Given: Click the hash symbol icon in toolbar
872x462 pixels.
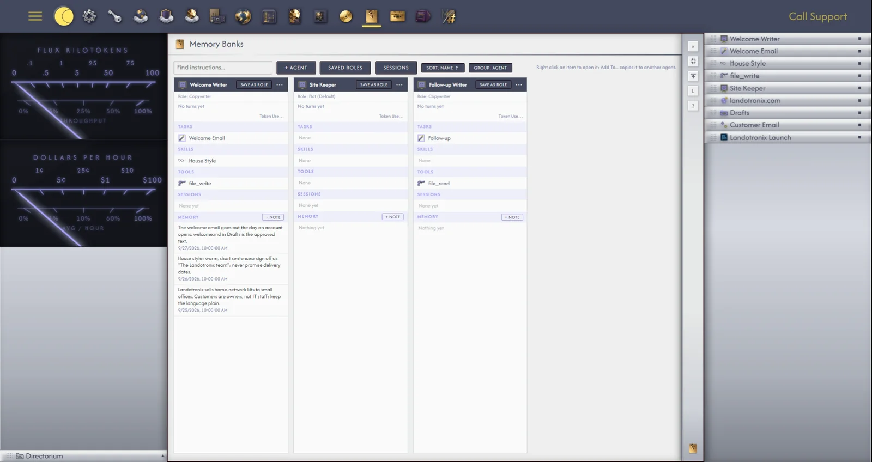Looking at the screenshot, I should click(449, 16).
